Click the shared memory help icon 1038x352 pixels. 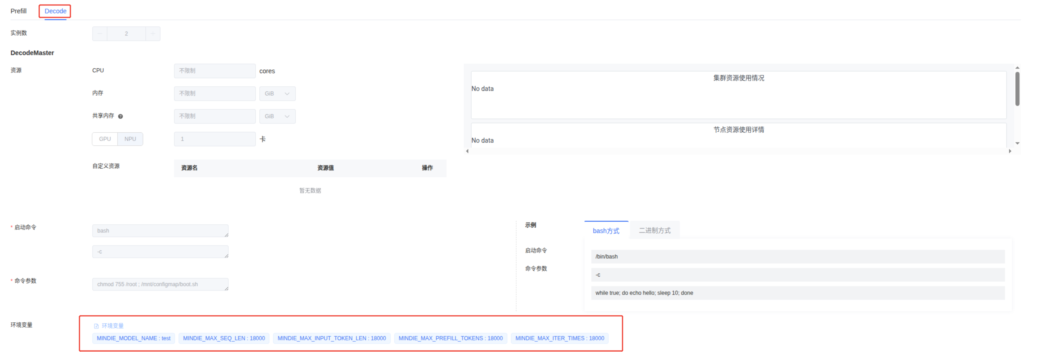point(120,117)
